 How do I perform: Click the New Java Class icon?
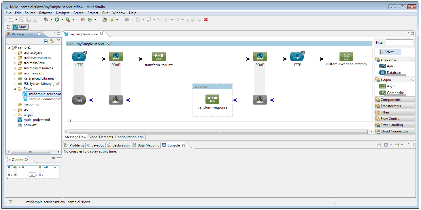(x=90, y=20)
